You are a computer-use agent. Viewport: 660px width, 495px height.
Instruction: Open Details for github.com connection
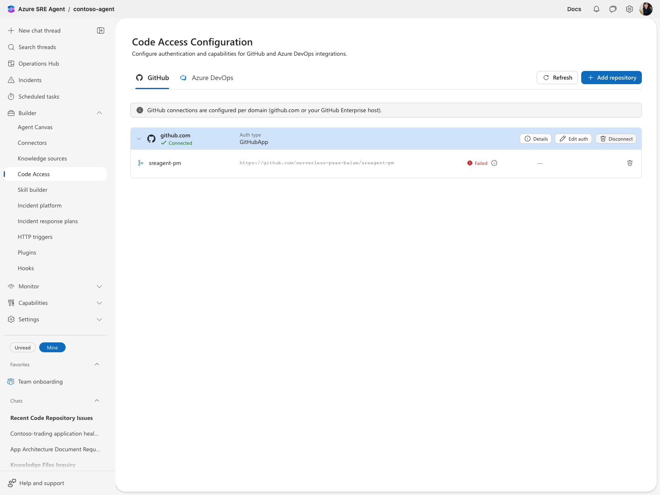(x=536, y=139)
